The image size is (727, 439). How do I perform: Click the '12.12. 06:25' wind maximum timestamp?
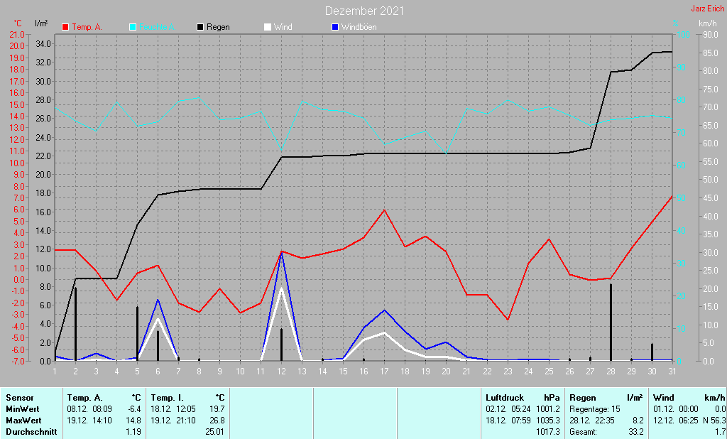[676, 421]
